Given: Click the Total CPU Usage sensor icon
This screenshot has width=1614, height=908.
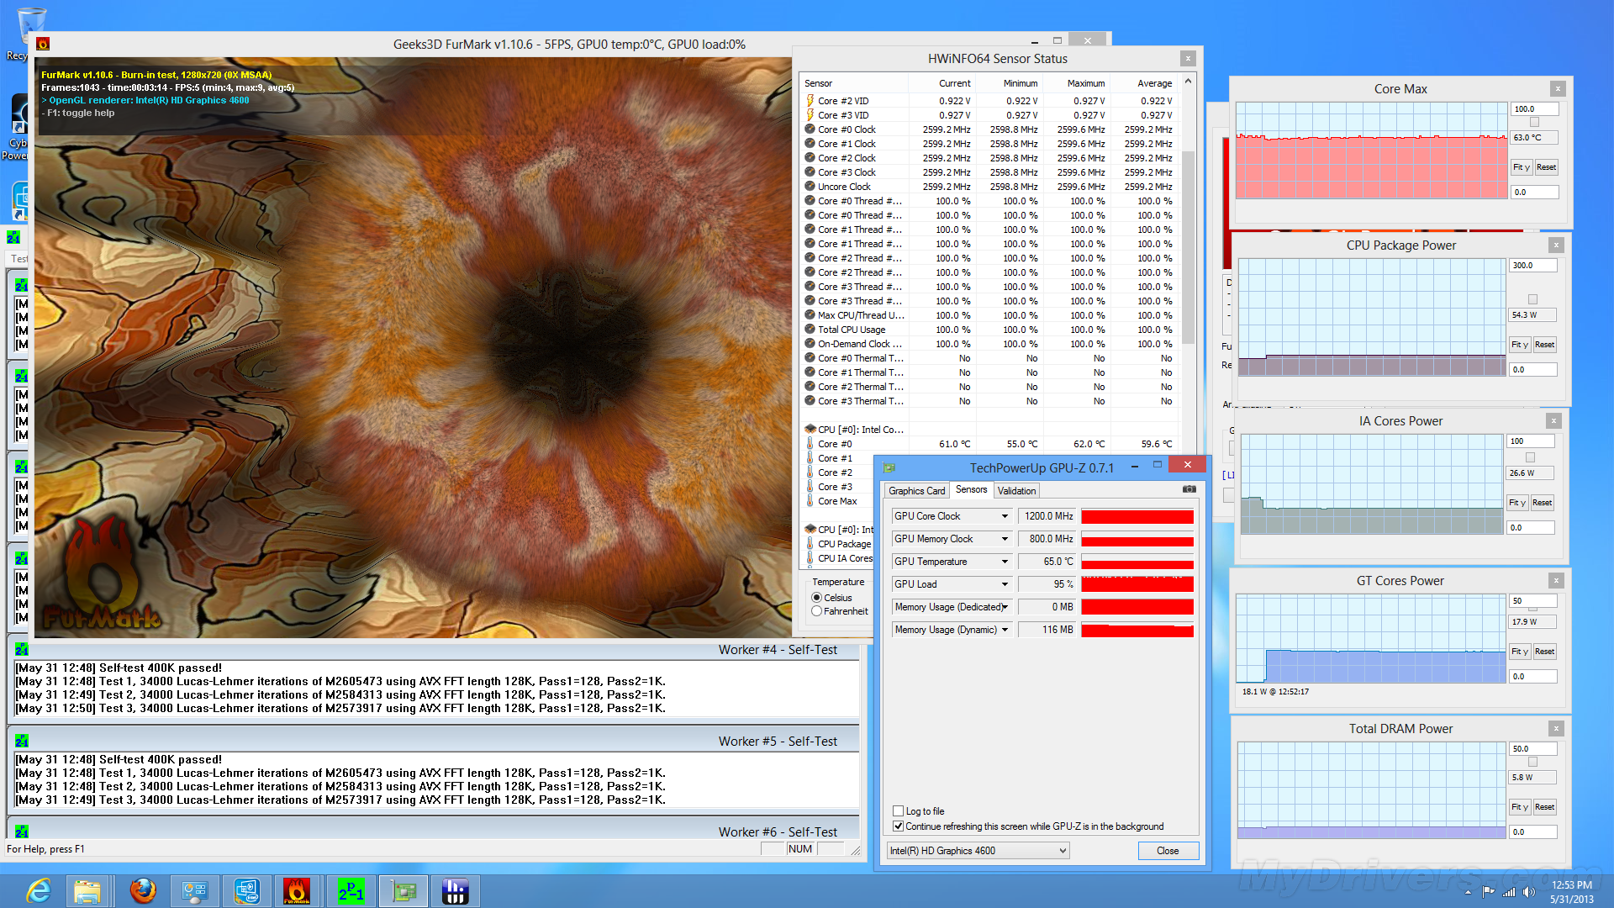Looking at the screenshot, I should 810,330.
